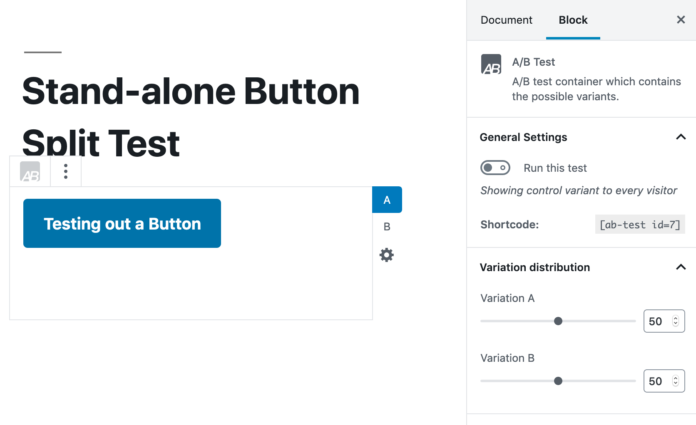Collapse the Variation distribution panel
The width and height of the screenshot is (696, 425).
coord(681,267)
